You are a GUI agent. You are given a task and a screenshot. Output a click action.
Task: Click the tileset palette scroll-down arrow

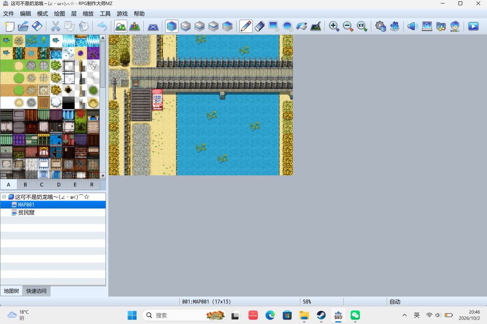click(103, 176)
